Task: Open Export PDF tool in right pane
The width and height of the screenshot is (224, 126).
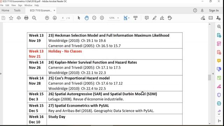Action: (x=219, y=35)
